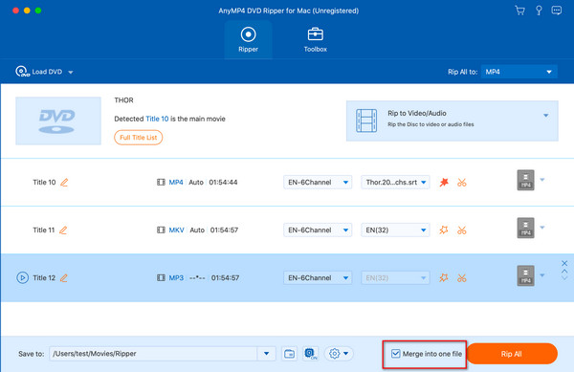The image size is (574, 372).
Task: Open the settings gear dropdown
Action: point(339,354)
